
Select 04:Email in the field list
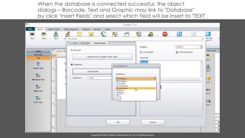136,90
